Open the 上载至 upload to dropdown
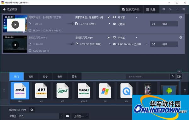This screenshot has width=189, height=120. 80,116
